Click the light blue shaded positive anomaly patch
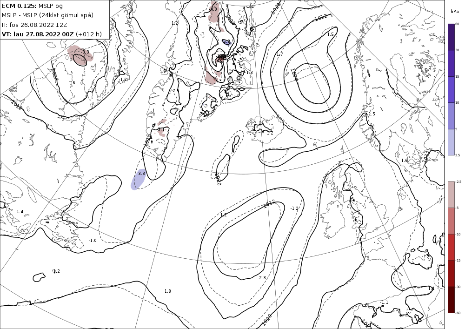 click(139, 179)
